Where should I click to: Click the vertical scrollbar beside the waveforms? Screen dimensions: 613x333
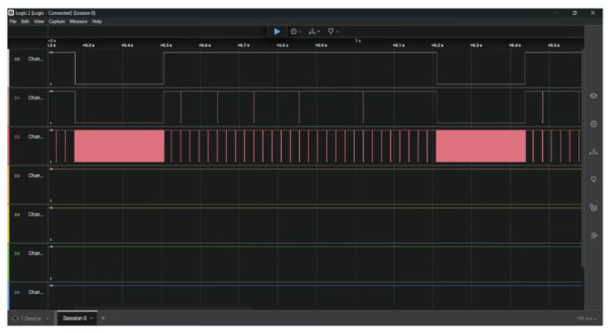582,159
